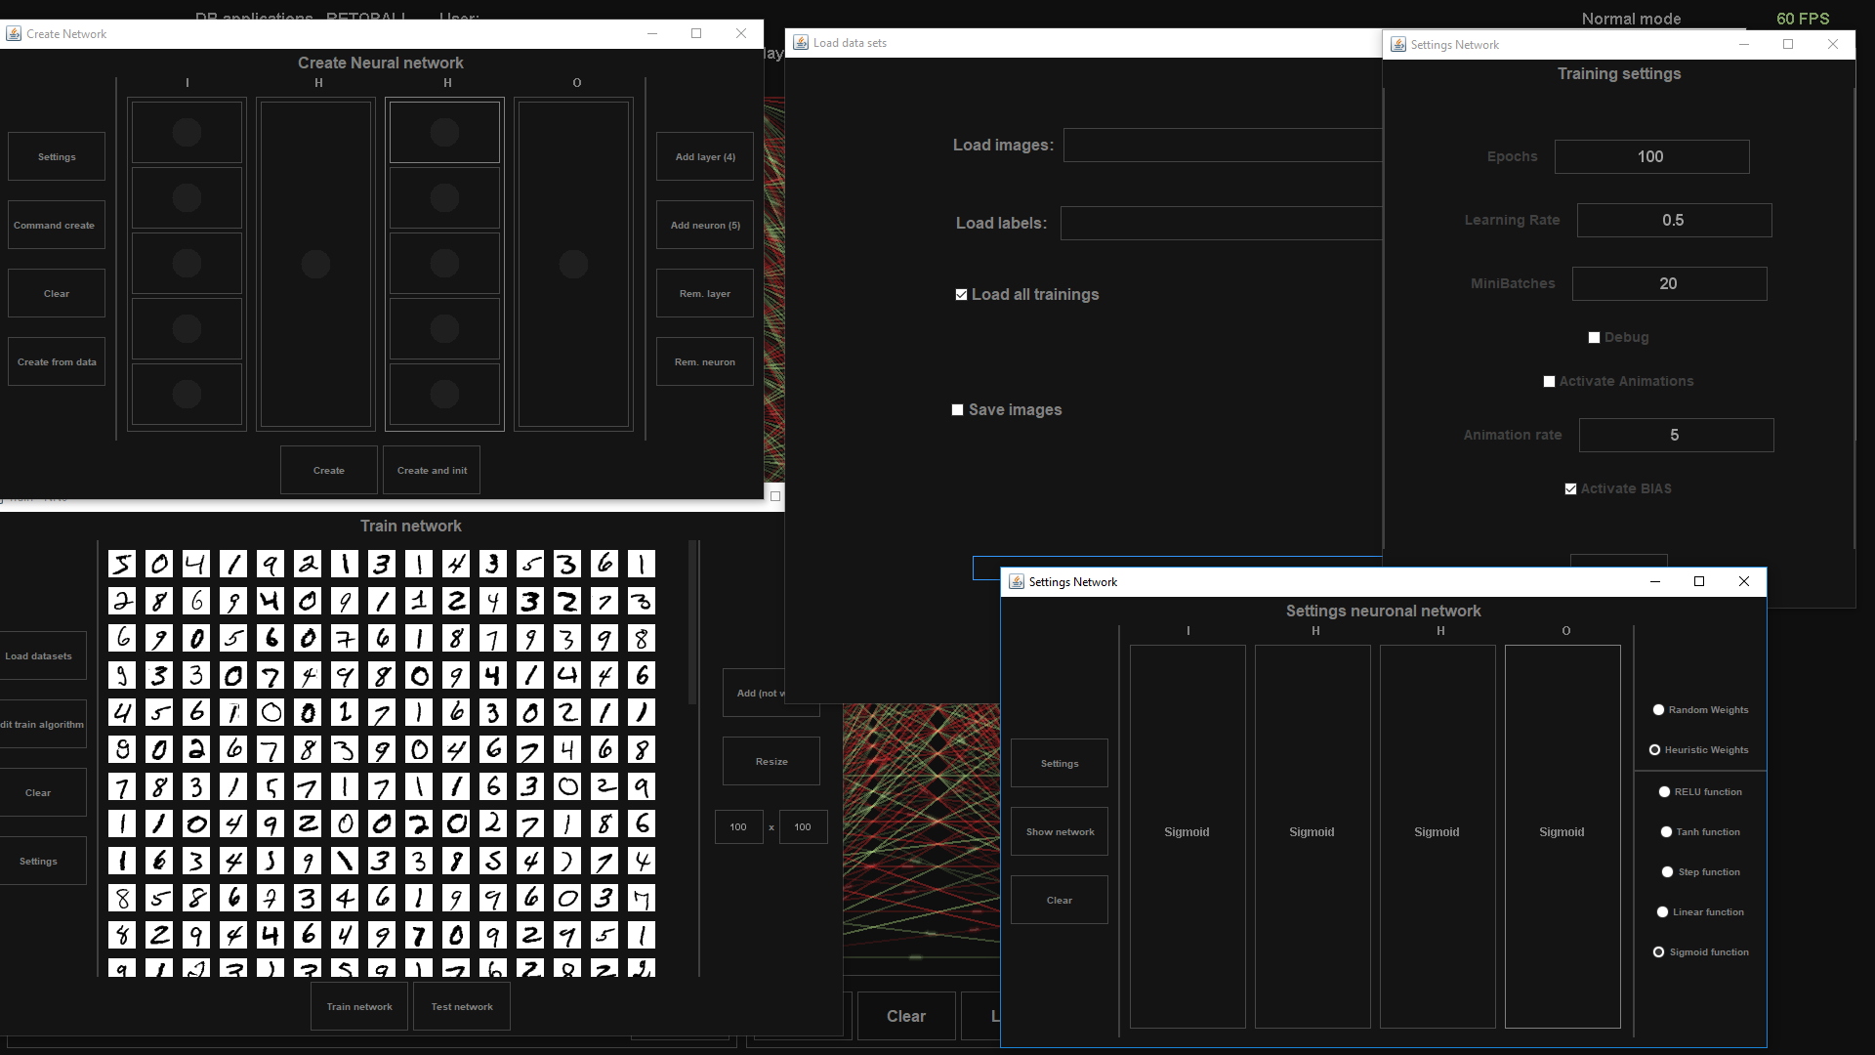Uncheck the Load all trainings checkbox

pos(961,295)
